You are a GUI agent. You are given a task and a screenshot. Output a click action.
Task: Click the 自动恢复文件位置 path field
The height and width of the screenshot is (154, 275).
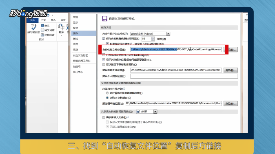click(176, 49)
